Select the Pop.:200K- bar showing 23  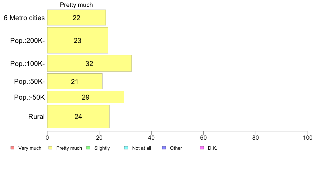(78, 40)
